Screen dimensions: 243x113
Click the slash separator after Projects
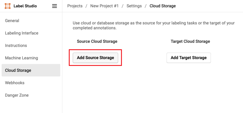pyautogui.click(x=86, y=6)
